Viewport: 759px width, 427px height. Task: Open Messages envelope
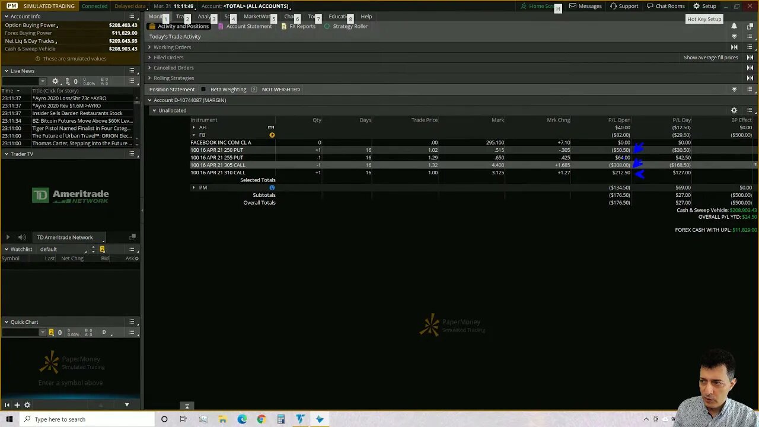585,6
